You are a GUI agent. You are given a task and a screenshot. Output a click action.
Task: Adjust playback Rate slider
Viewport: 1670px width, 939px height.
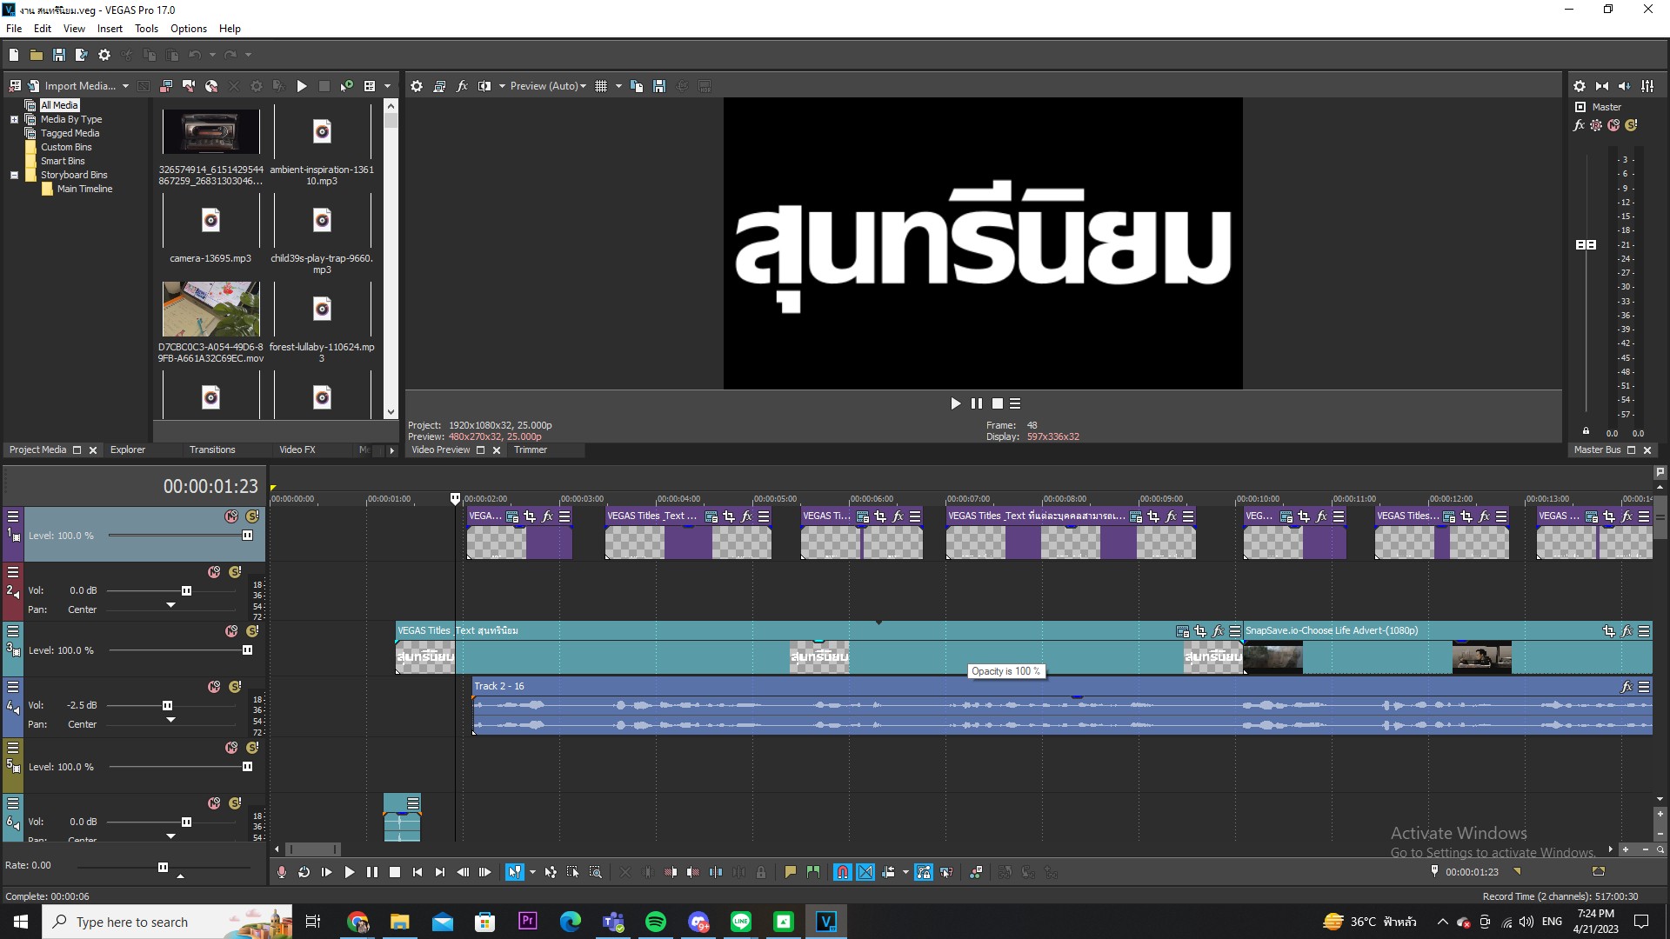pos(163,867)
